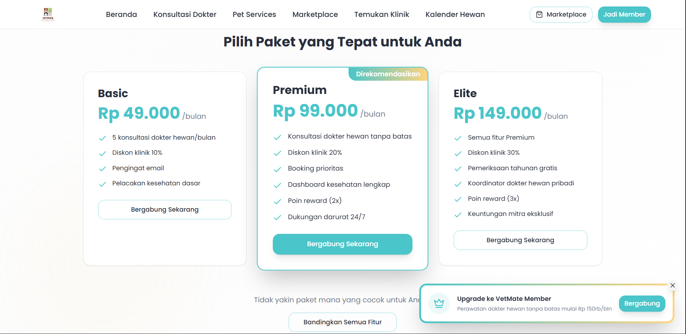Open the Kalender Hewan page
Image resolution: width=686 pixels, height=334 pixels.
pyautogui.click(x=455, y=14)
